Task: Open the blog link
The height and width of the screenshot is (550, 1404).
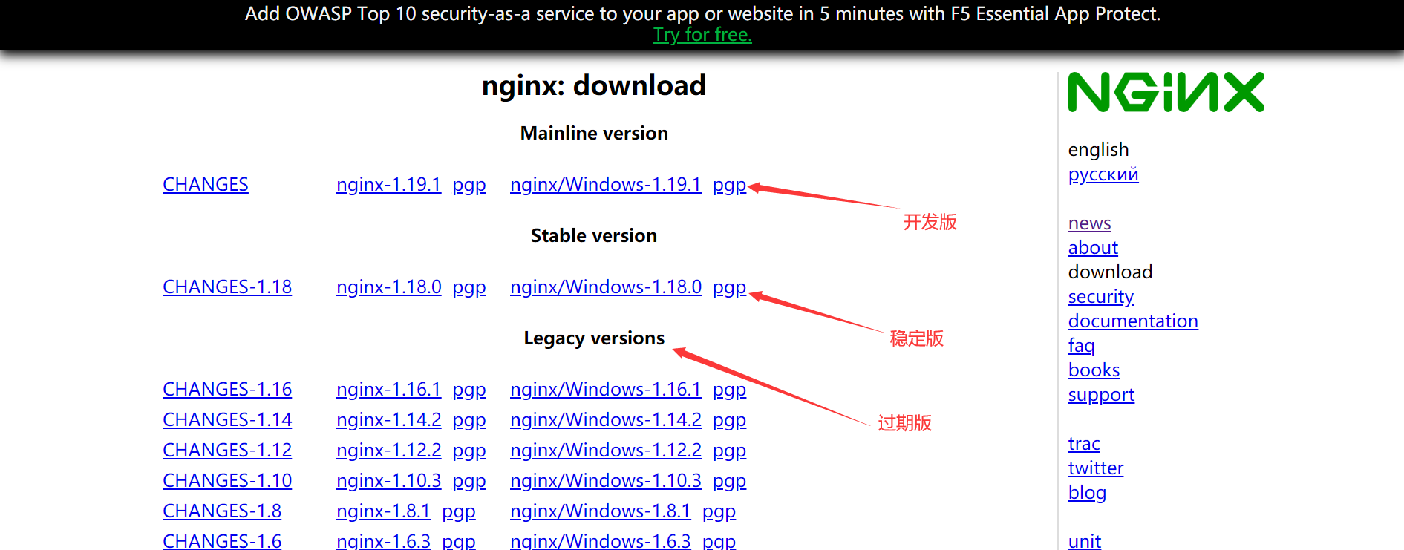Action: click(1087, 493)
